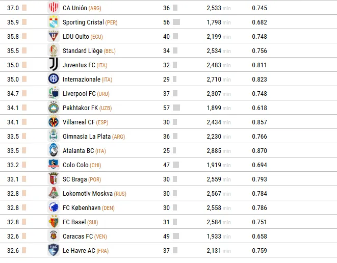Open the SC Braga team link

click(74, 179)
